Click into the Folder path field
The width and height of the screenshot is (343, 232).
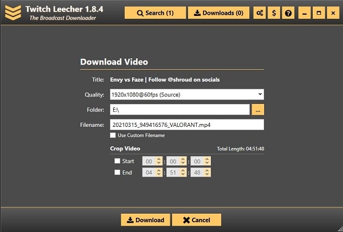pyautogui.click(x=180, y=110)
